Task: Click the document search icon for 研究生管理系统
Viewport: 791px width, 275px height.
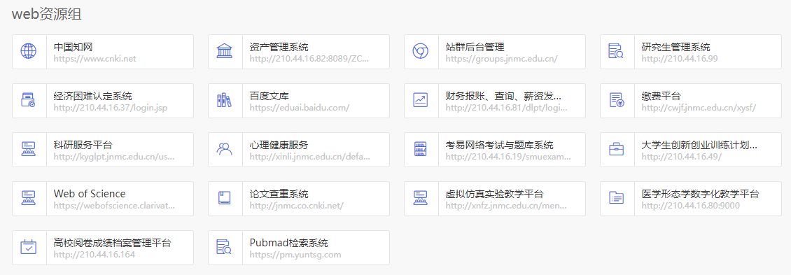Action: click(x=616, y=52)
